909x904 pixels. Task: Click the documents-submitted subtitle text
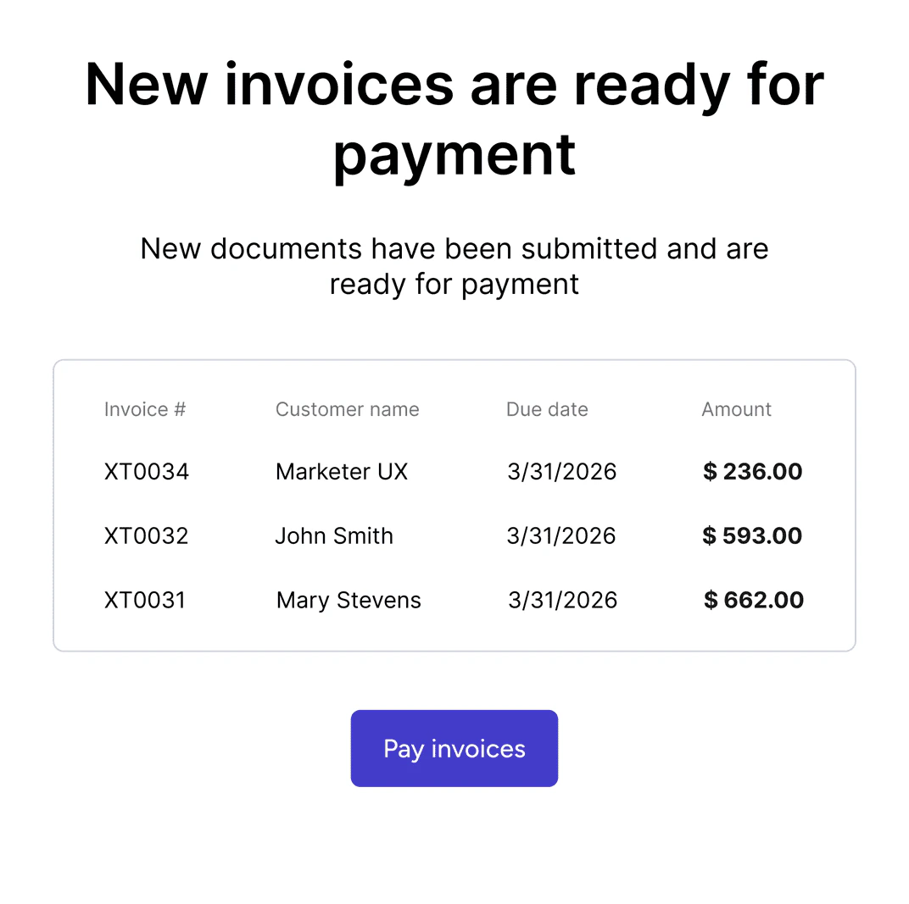coord(454,266)
